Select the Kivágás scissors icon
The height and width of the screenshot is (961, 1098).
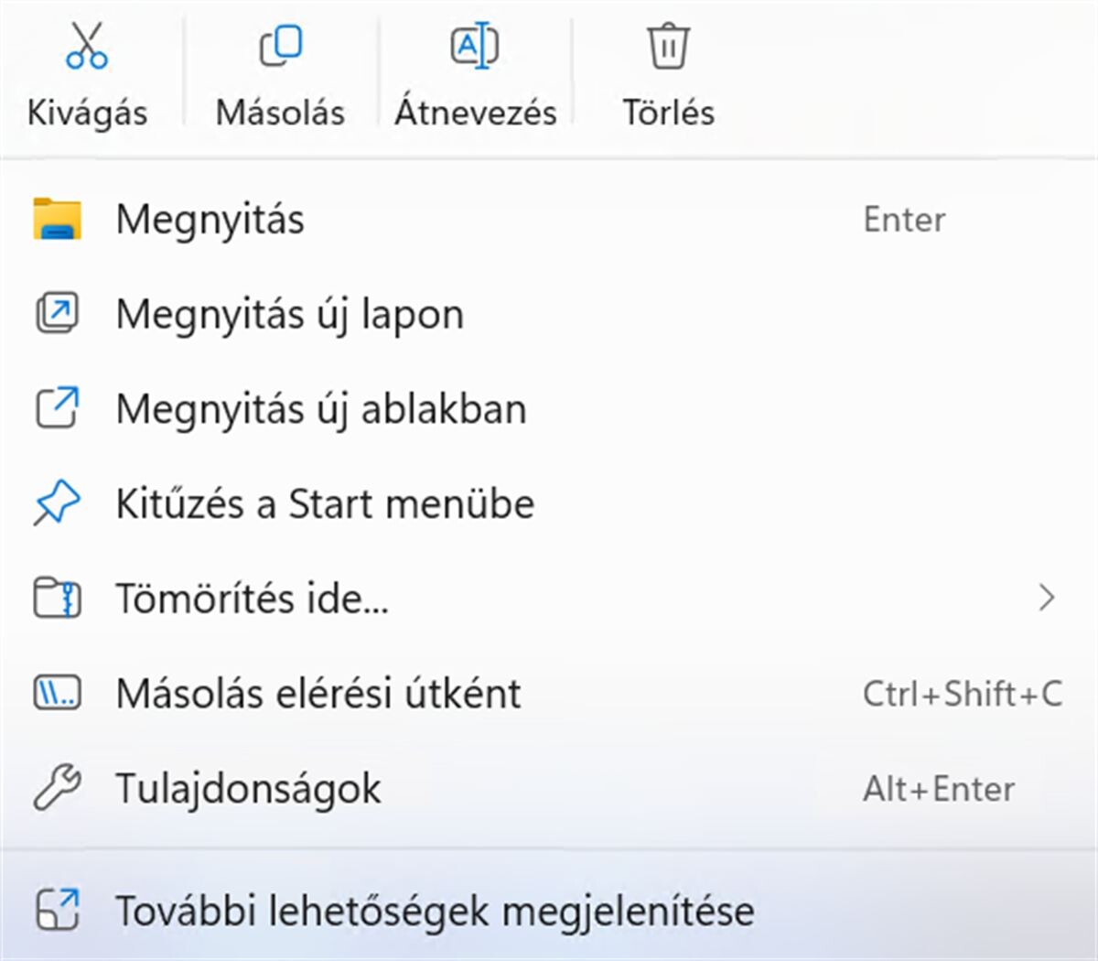[87, 46]
